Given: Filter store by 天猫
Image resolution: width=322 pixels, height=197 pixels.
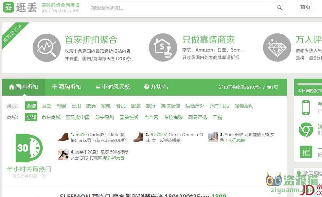Looking at the screenshot, I should coord(217,117).
